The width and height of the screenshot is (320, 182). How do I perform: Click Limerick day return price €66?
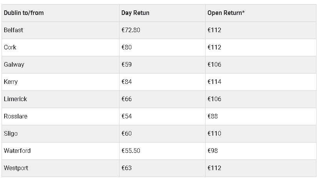(x=126, y=99)
